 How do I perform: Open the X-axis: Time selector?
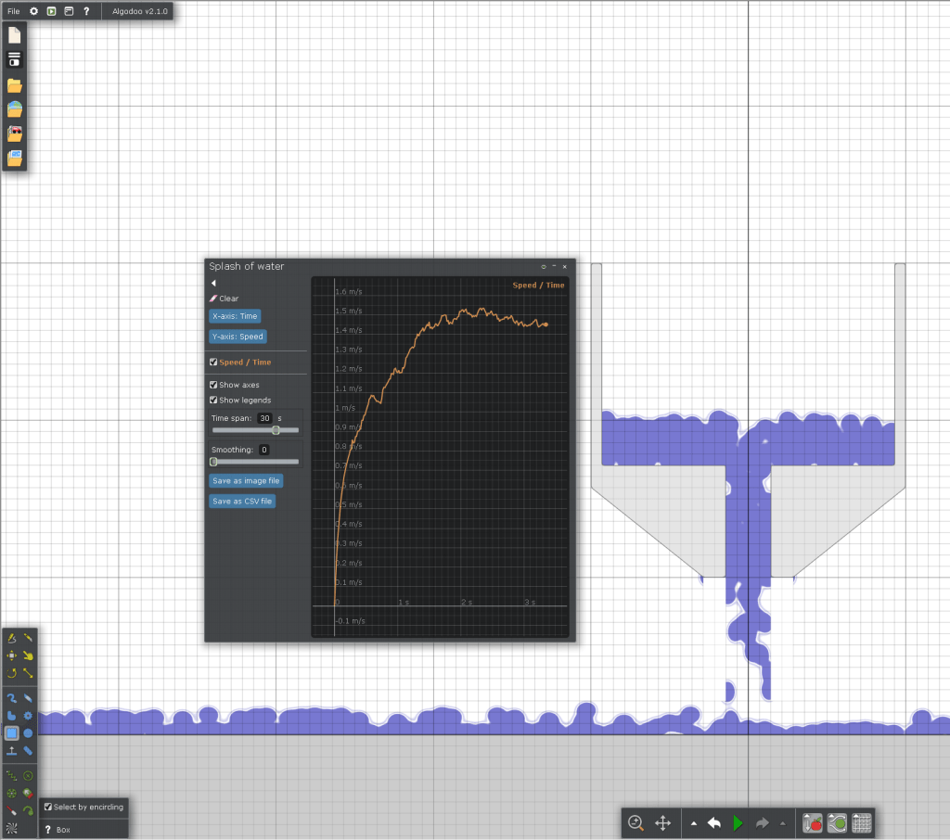235,316
